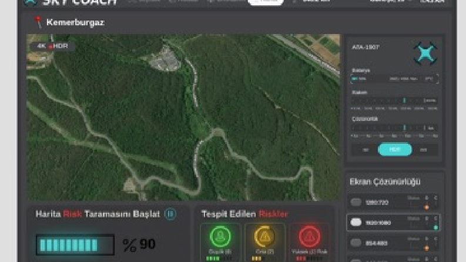
Task: Adjust the Rakım altitude slider
Action: click(x=394, y=100)
